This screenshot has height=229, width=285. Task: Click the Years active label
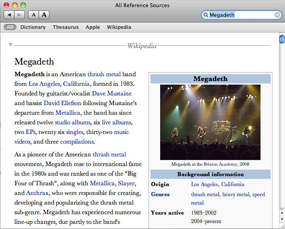coord(167,213)
